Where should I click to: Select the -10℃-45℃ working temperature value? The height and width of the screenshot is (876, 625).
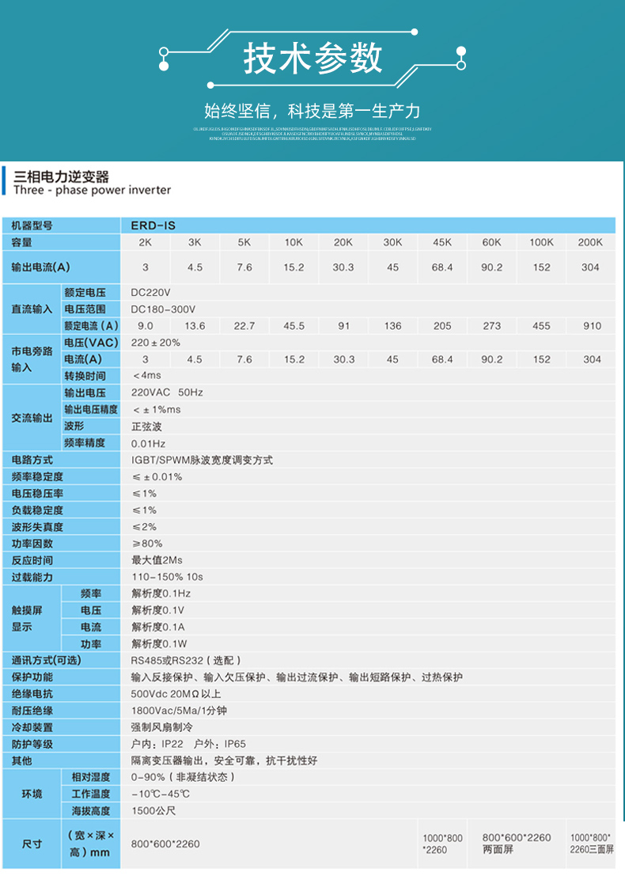[161, 794]
